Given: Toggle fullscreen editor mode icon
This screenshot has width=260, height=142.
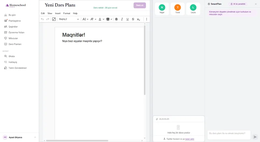Looking at the screenshot, I should tap(54, 19).
